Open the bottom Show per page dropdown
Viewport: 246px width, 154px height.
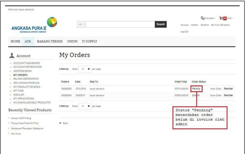click(x=85, y=106)
